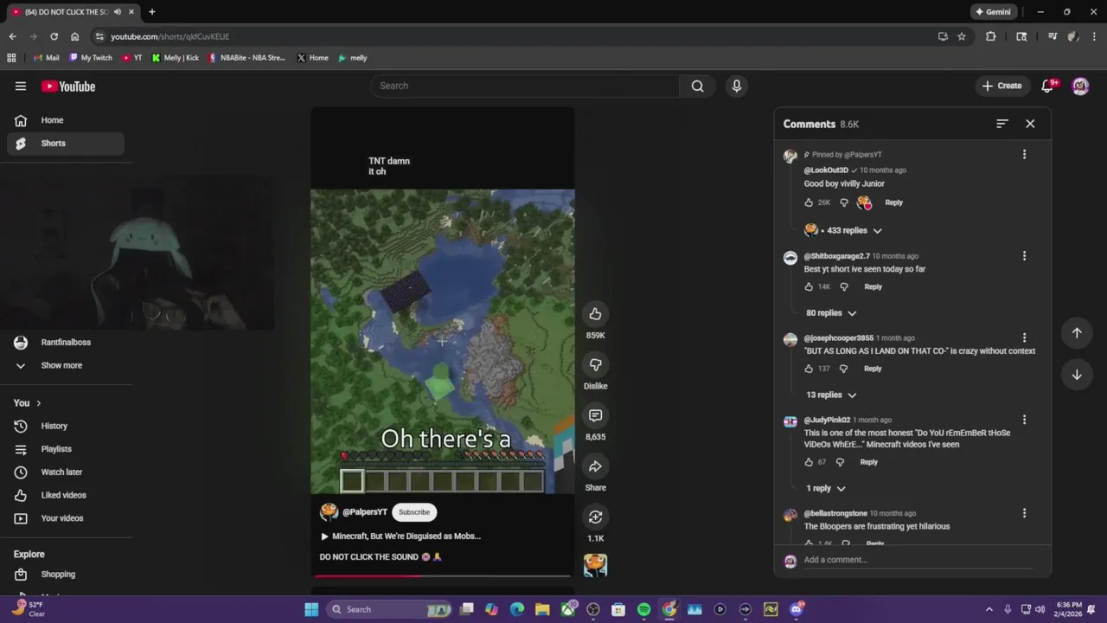The image size is (1107, 623).
Task: Open options for JudyPink02's comment
Action: click(x=1024, y=420)
